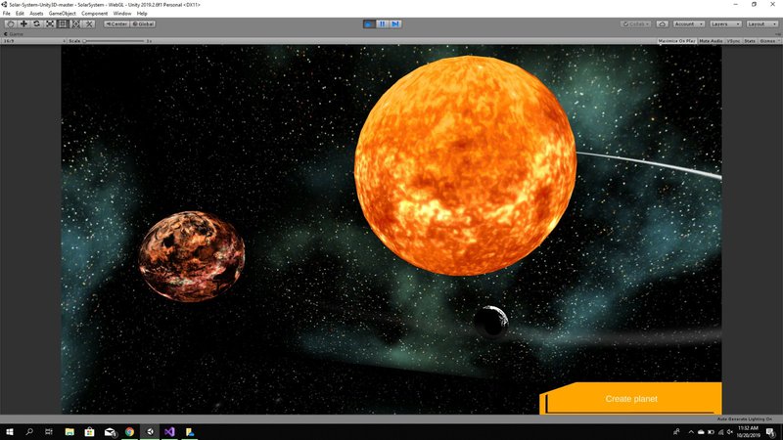Viewport: 783px width, 440px height.
Task: Select the Scale tool
Action: pyautogui.click(x=50, y=23)
